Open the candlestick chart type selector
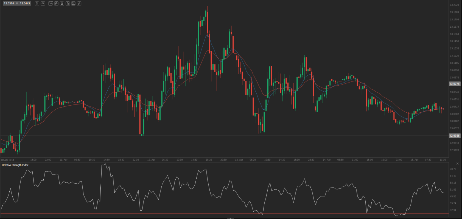Viewport: 462px width, 219px height. click(56, 4)
